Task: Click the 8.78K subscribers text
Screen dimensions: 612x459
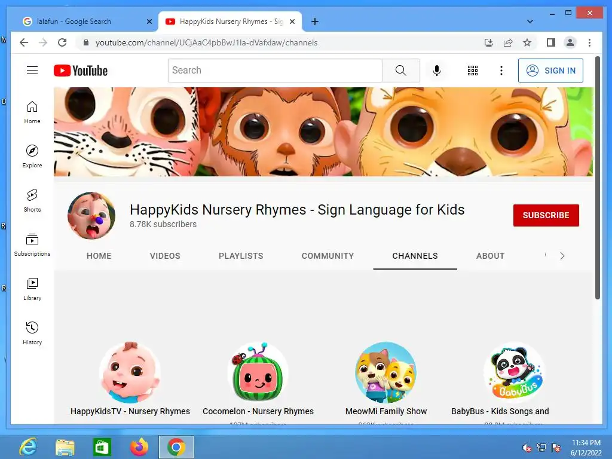Action: click(163, 225)
